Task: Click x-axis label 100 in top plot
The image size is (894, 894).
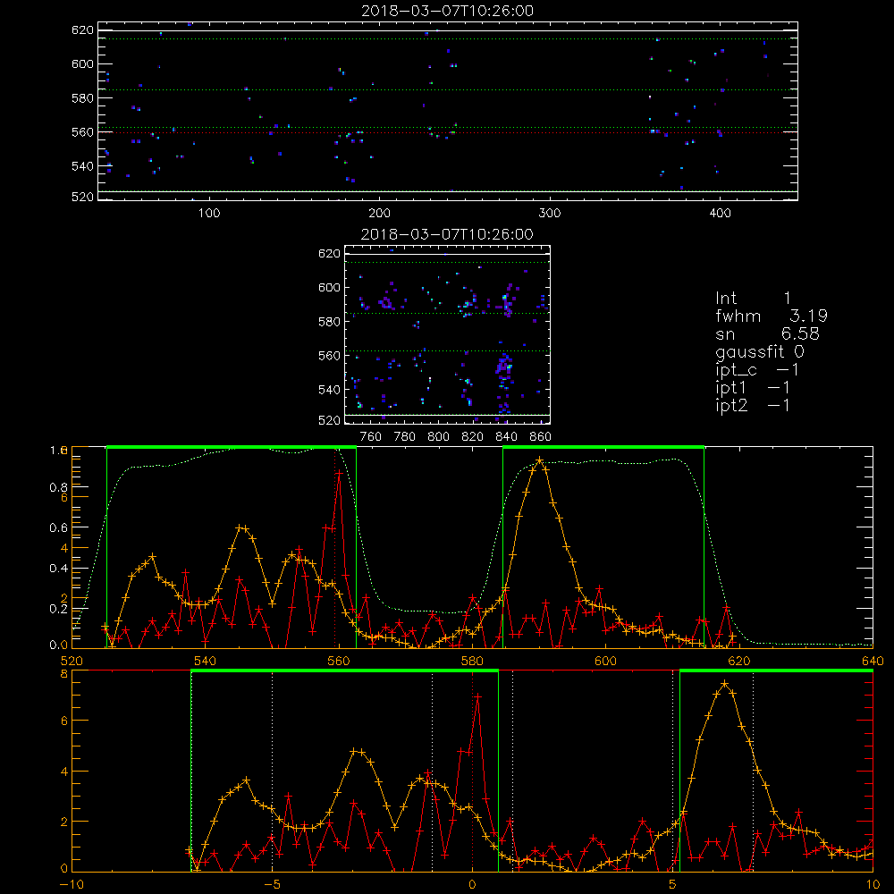Action: pyautogui.click(x=209, y=214)
